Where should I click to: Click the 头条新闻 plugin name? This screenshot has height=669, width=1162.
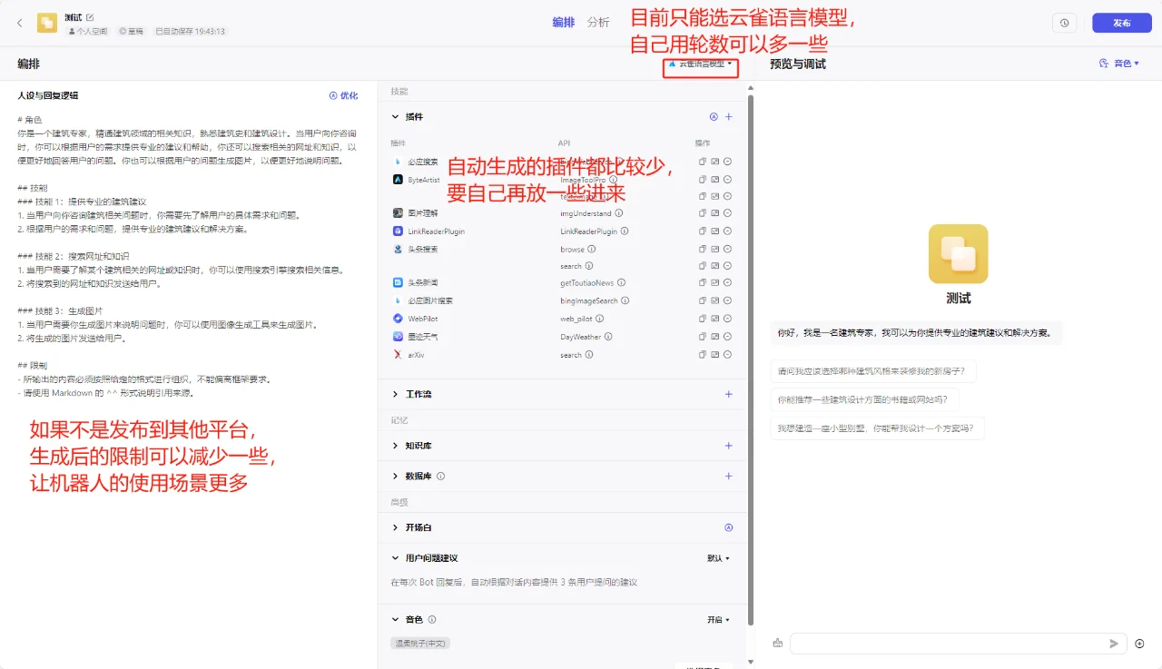(x=423, y=283)
